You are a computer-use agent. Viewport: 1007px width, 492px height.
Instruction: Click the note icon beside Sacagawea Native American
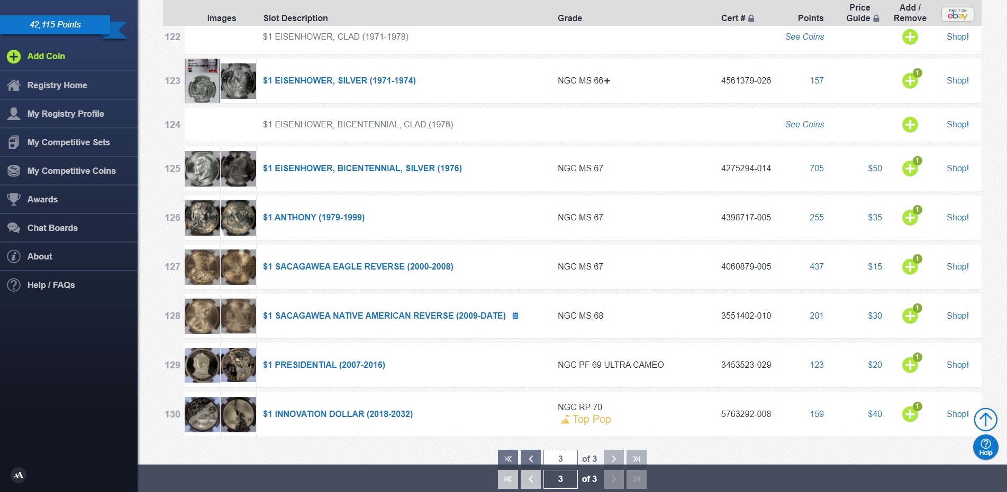click(515, 316)
